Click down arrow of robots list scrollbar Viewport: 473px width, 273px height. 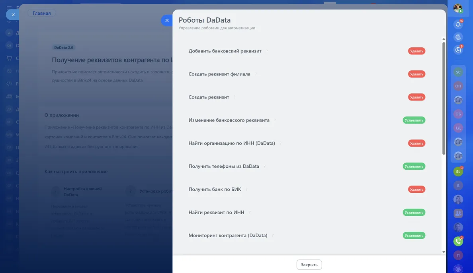[444, 252]
